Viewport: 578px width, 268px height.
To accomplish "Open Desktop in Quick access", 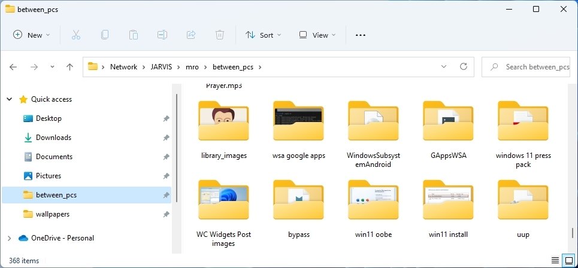I will (x=49, y=118).
